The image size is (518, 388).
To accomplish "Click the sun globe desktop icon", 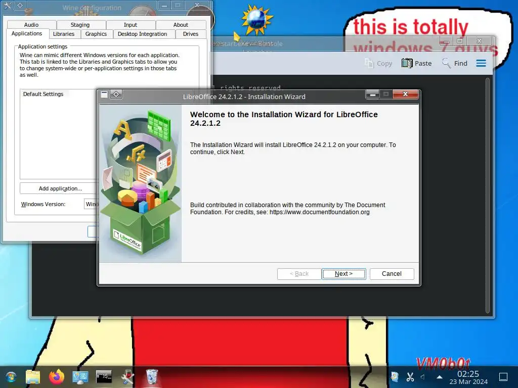I will 256,20.
